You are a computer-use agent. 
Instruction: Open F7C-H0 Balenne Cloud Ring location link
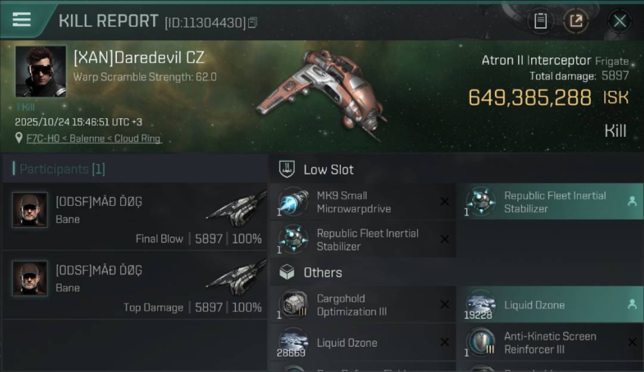(x=94, y=138)
